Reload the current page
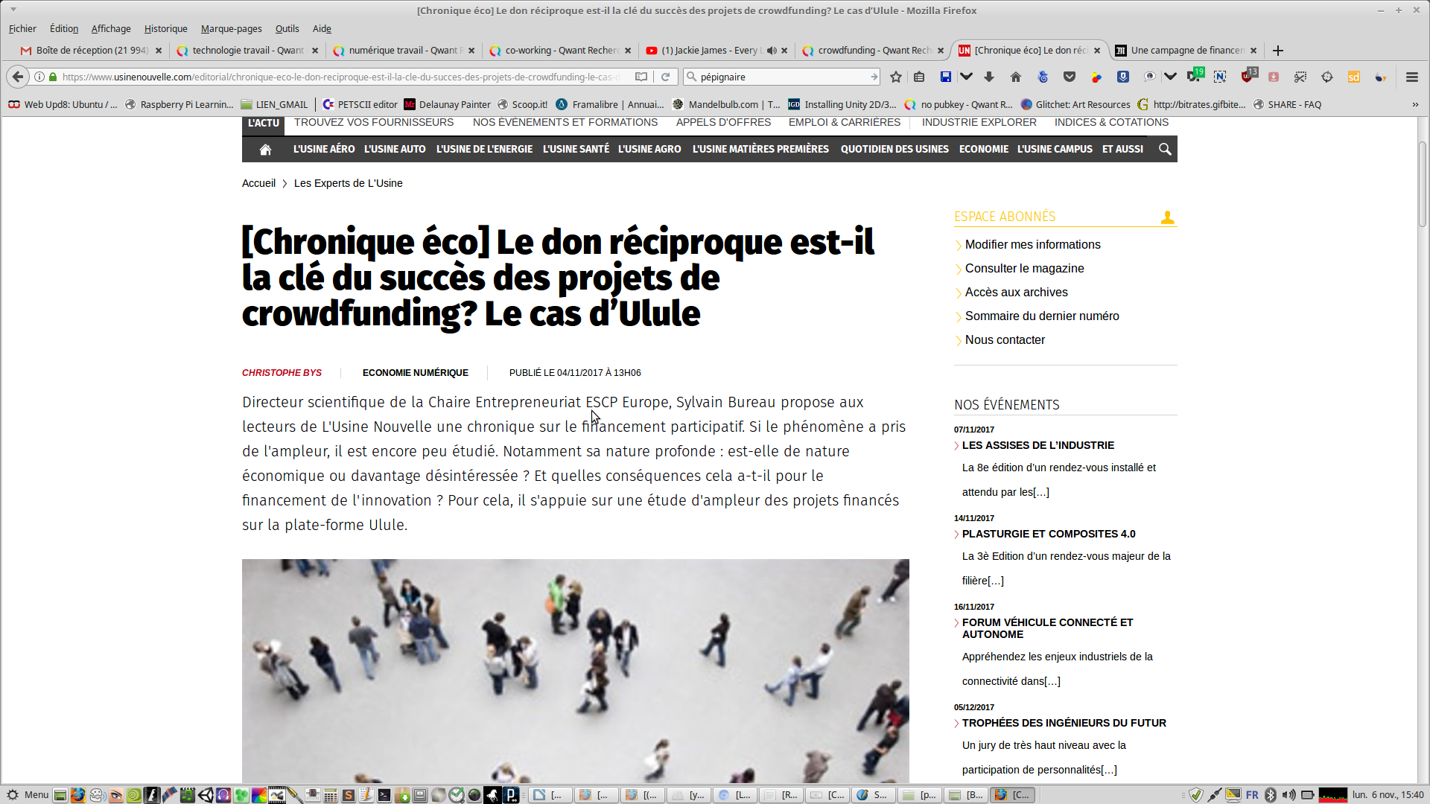1430x804 pixels. [666, 77]
